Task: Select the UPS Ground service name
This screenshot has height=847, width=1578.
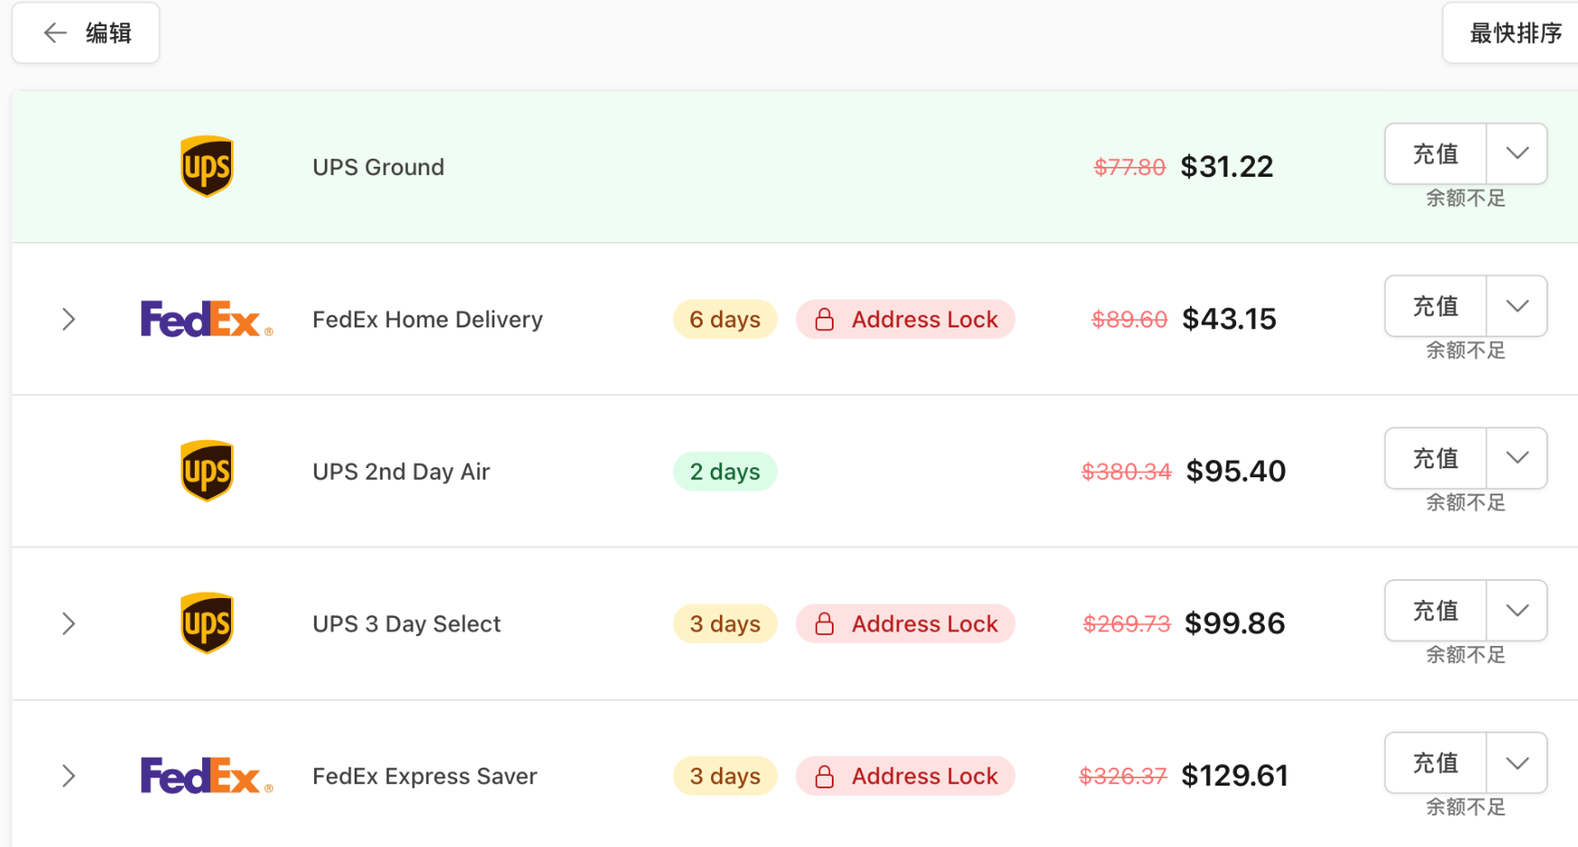Action: (378, 167)
